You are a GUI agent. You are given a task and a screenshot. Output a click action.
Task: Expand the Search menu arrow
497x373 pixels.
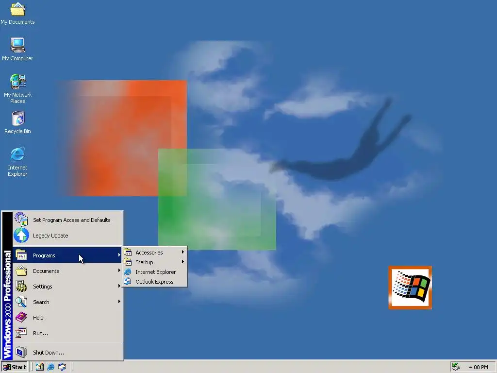click(119, 302)
